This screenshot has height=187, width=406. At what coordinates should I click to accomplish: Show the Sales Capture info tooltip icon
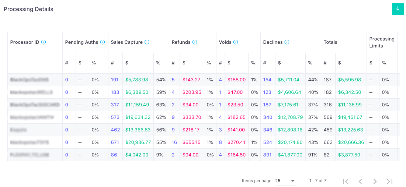click(x=147, y=42)
